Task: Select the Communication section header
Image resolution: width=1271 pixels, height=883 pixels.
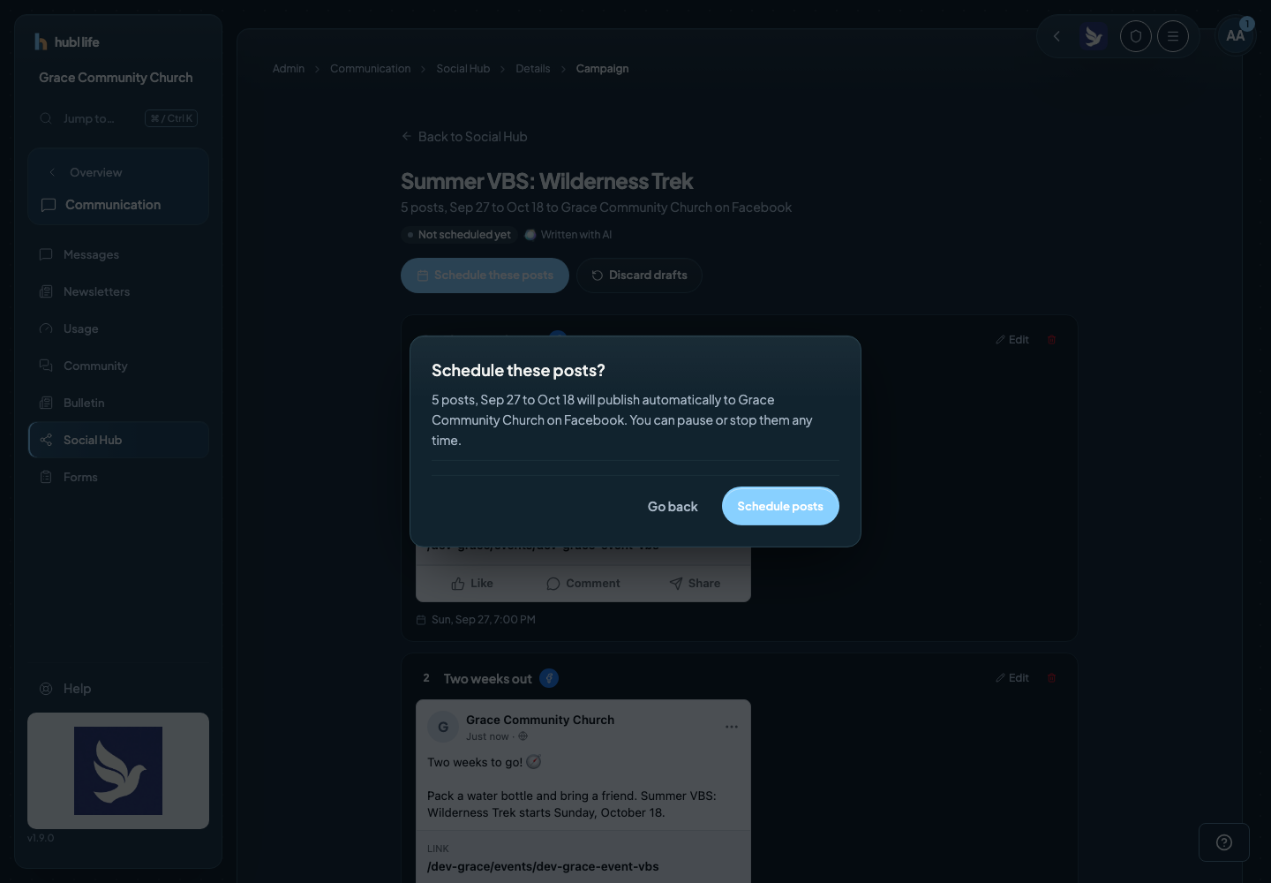Action: click(118, 205)
